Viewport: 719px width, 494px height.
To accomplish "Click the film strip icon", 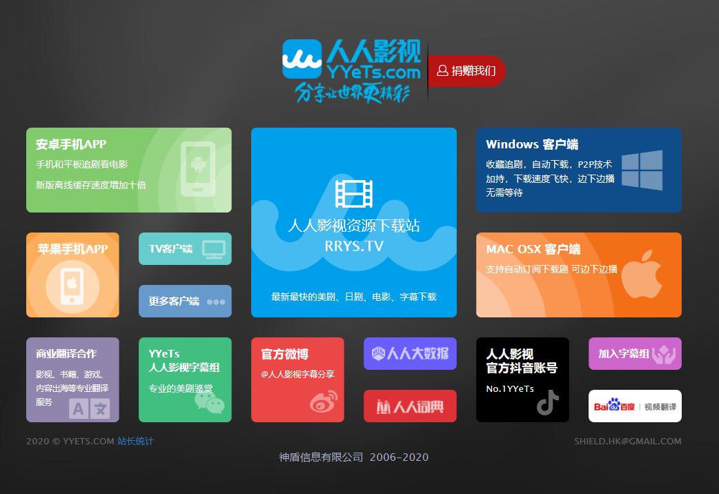I will 354,194.
